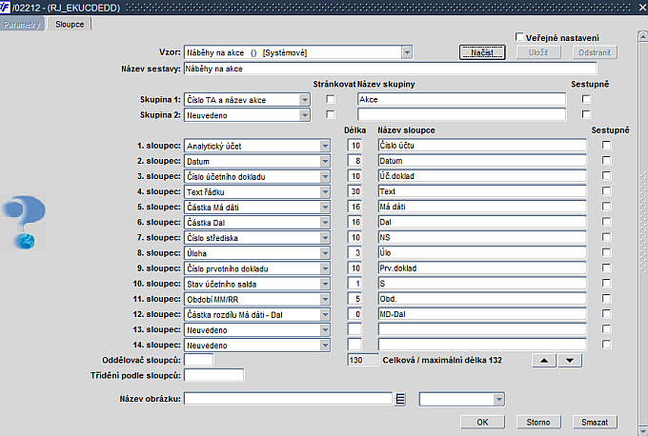Click empty Název sloupce field of 13. sloupec
Screen dimensions: 648x436
pos(482,329)
